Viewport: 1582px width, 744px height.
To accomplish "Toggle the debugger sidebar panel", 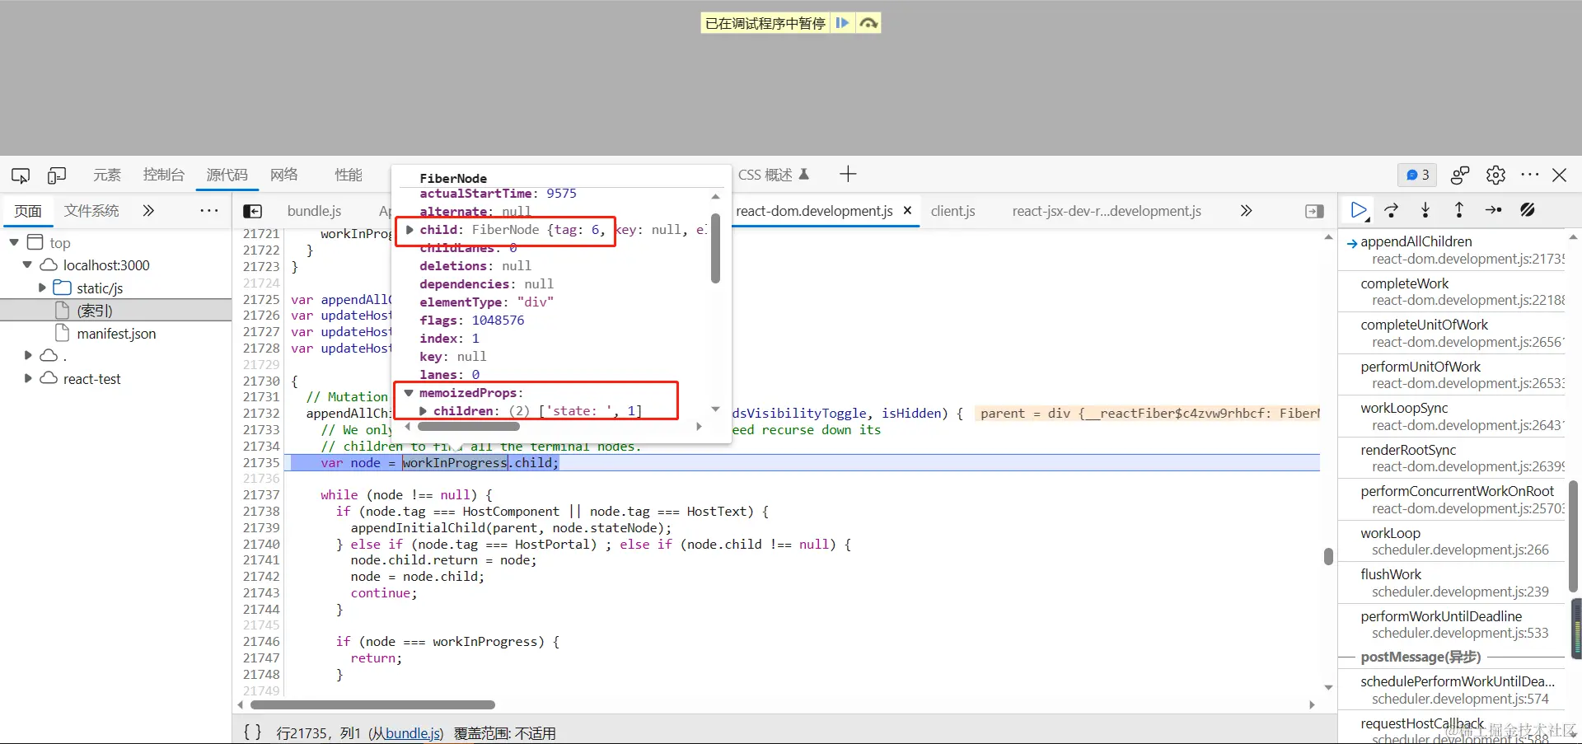I will pos(1314,212).
